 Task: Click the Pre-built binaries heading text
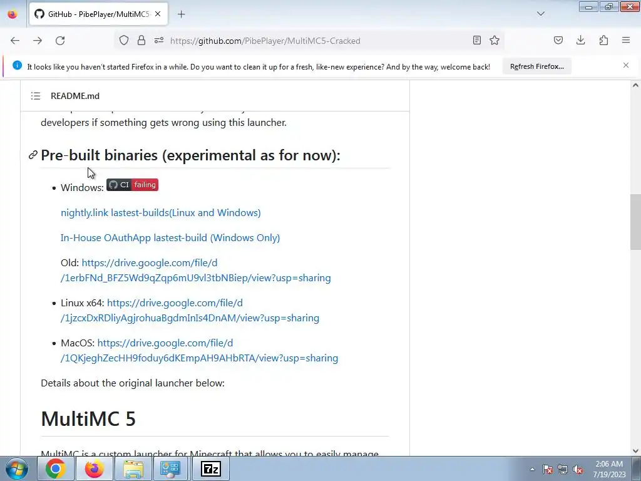coord(190,155)
